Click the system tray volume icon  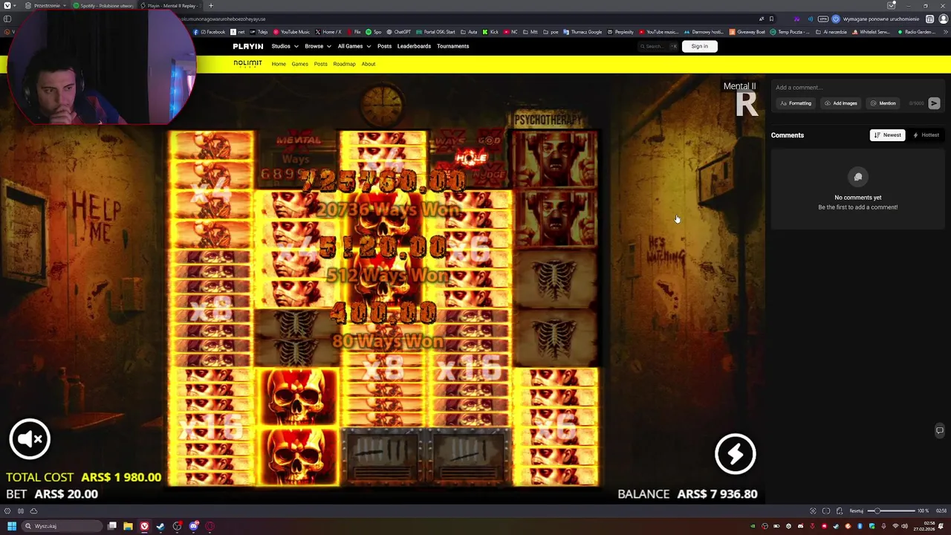904,526
